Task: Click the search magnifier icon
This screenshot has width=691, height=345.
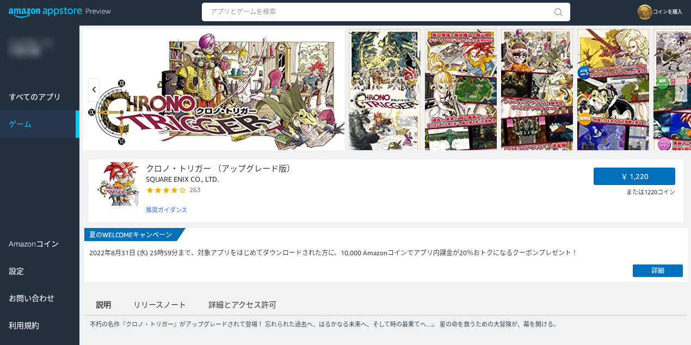Action: click(x=558, y=12)
